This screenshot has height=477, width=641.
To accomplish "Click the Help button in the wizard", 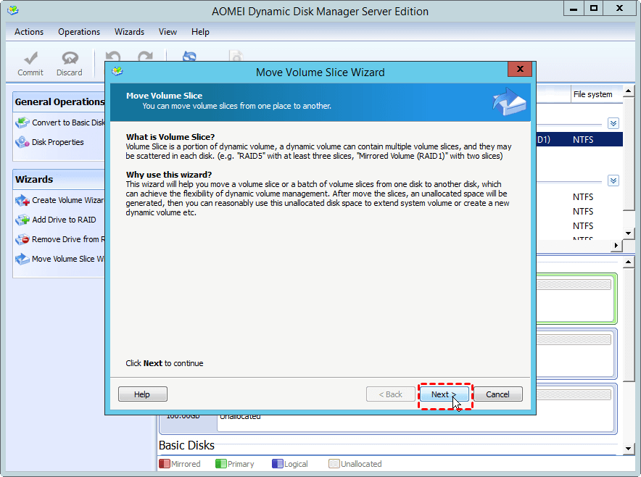I will [142, 394].
